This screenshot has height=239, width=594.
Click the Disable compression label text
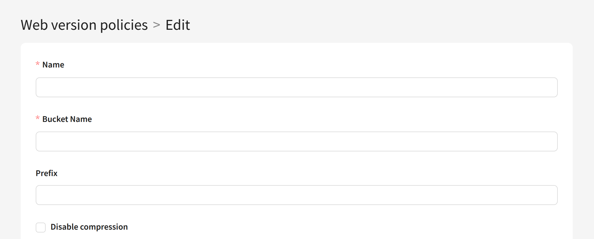pos(89,227)
